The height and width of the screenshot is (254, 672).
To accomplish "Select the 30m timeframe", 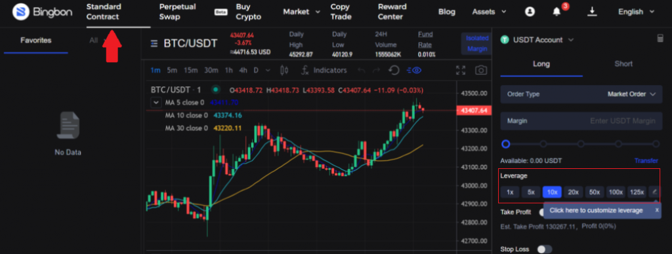I will click(211, 70).
